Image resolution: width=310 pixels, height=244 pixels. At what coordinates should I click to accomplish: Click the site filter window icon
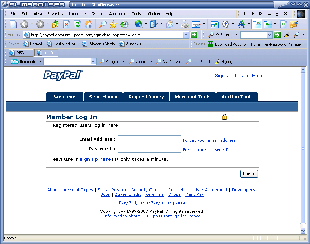coord(268,24)
